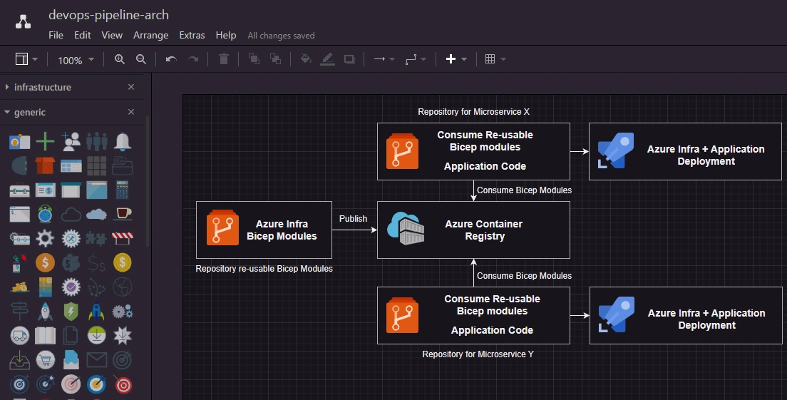Select the Azure Infra Bicep Modules box
Viewport: 787px width, 400px height.
[x=264, y=230]
